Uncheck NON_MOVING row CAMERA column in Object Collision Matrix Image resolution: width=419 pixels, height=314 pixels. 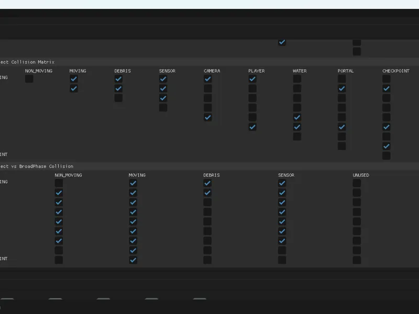tap(207, 79)
